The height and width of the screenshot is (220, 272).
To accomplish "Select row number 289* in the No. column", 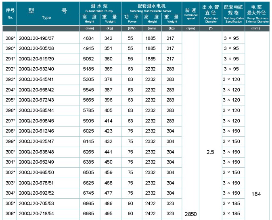I will (10, 38).
